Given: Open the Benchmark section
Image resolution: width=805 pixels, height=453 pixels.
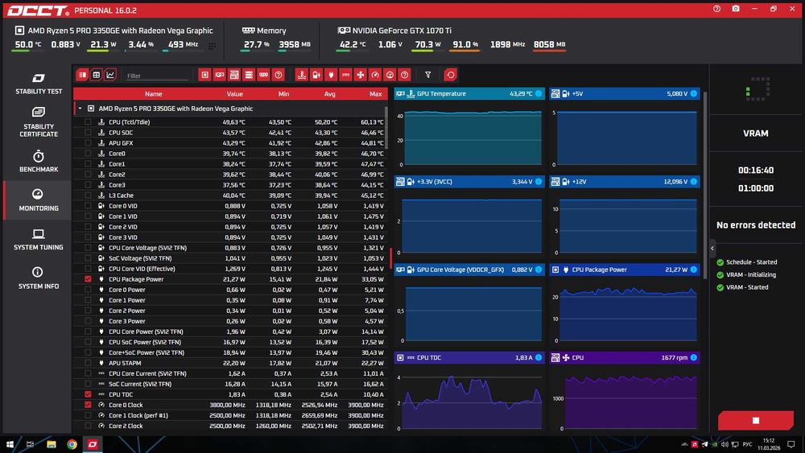Looking at the screenshot, I should pyautogui.click(x=39, y=161).
